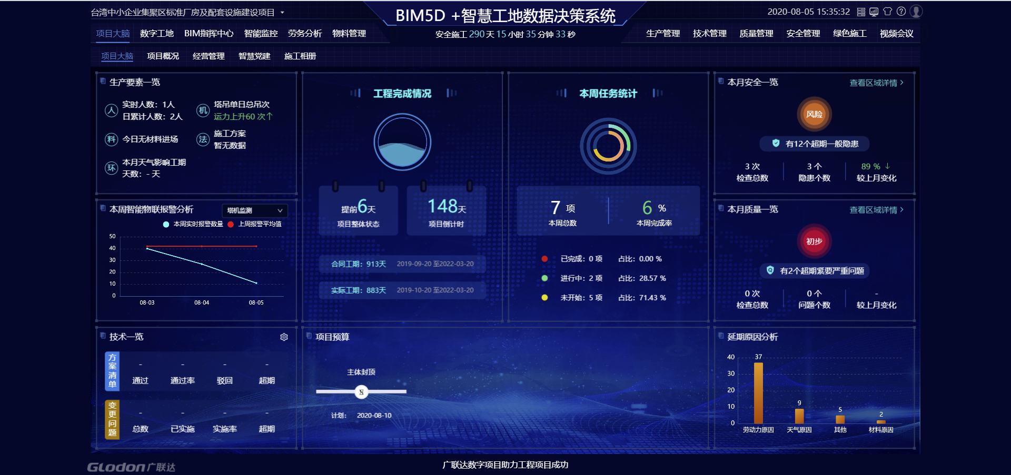Click the 材料原因 bar showing 2
The image size is (1011, 475).
tap(881, 422)
